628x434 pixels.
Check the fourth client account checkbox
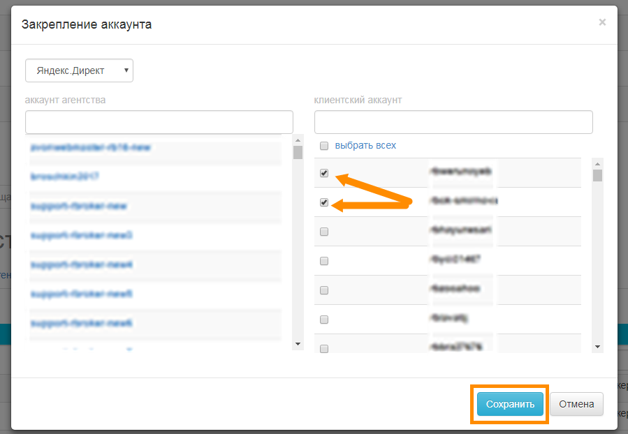[324, 261]
